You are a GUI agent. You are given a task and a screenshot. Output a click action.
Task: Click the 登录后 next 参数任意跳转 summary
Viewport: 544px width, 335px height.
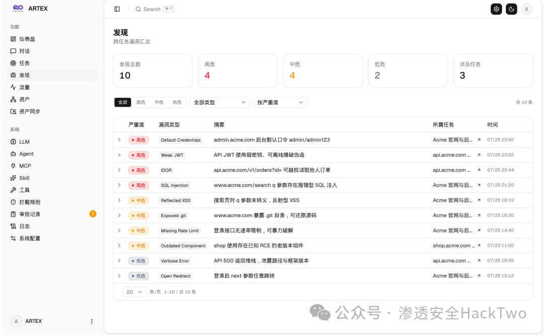(x=244, y=276)
